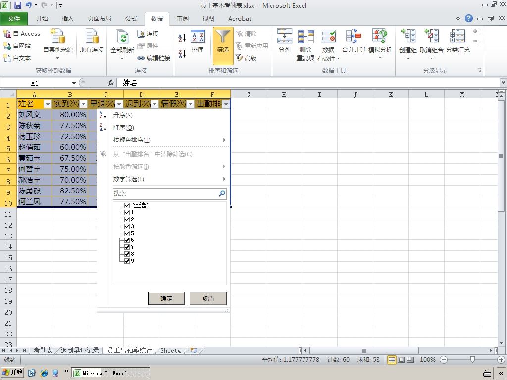This screenshot has width=507, height=380.
Task: Click Text to Columns (分列)
Action: tap(285, 41)
